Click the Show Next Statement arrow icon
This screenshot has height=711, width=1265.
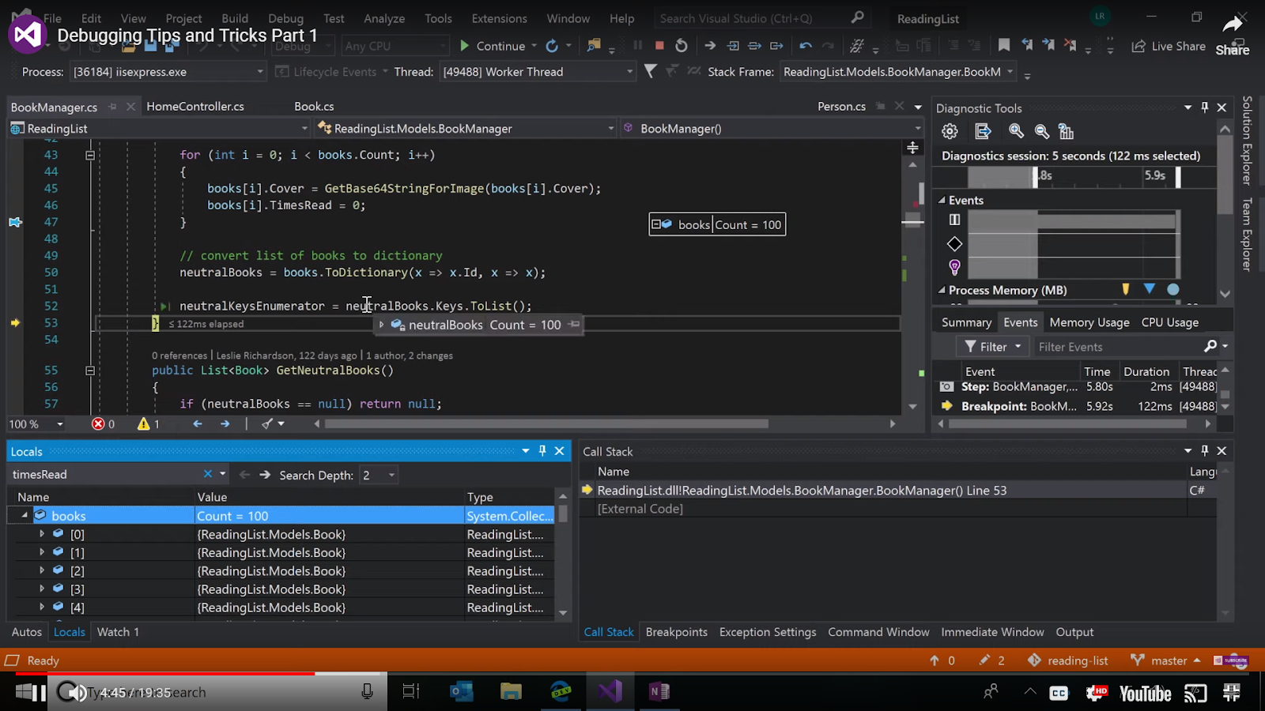(709, 45)
